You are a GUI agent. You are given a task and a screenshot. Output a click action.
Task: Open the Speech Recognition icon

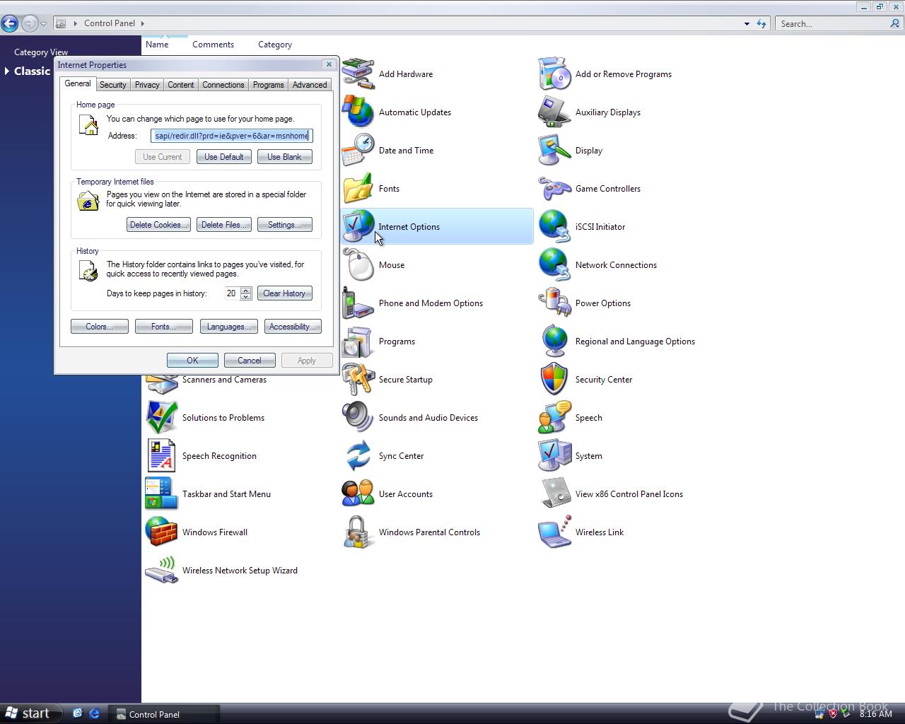pyautogui.click(x=161, y=455)
